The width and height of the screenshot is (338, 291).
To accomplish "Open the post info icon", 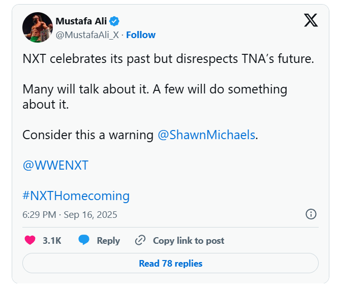I will (311, 214).
